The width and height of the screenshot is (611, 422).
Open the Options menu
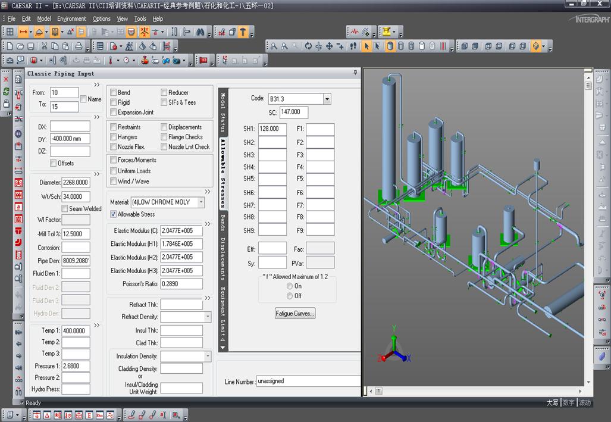tap(101, 18)
